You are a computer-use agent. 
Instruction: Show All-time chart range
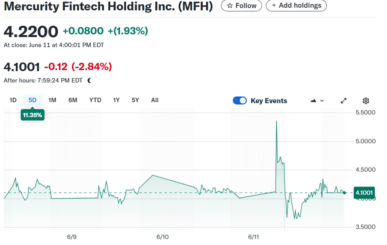(x=155, y=100)
